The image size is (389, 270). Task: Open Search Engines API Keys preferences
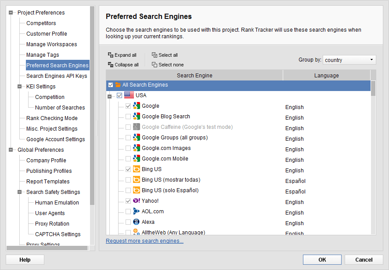pos(57,76)
